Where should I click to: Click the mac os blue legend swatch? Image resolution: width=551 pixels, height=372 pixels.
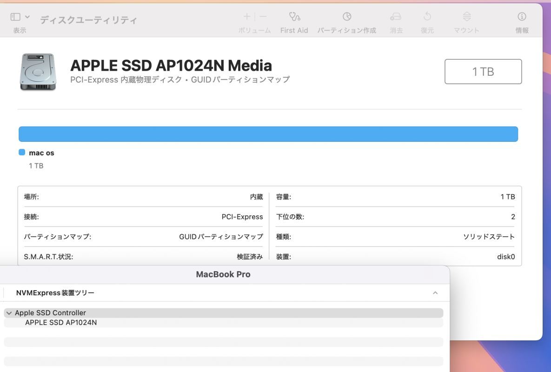22,152
